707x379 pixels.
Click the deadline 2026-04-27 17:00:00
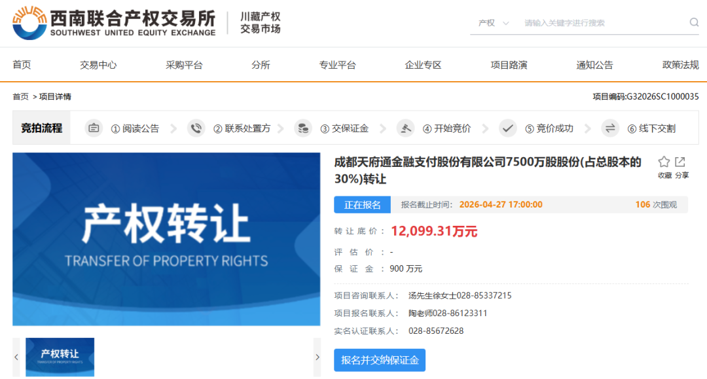click(501, 205)
